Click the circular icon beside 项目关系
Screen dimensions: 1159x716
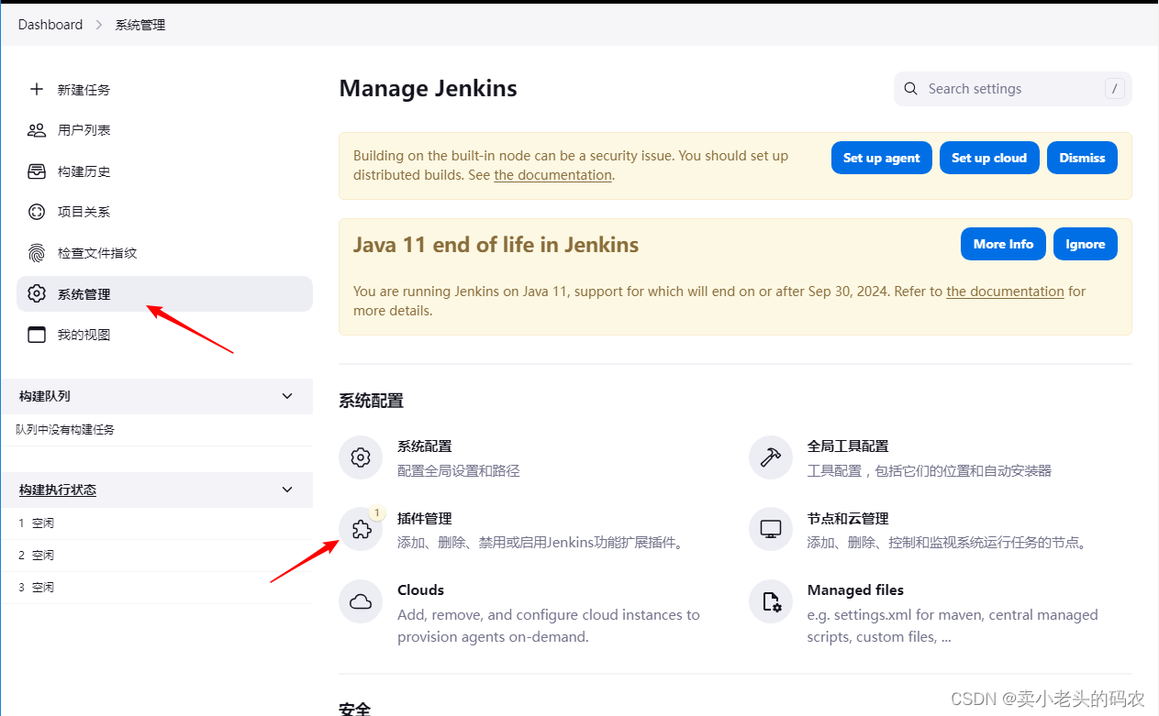coord(37,212)
